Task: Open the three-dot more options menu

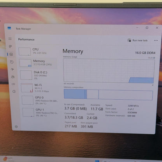Action: [x=156, y=40]
